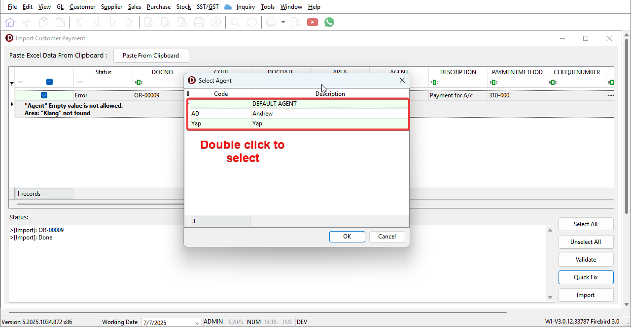Open the Working Date dropdown
The height and width of the screenshot is (327, 631).
(197, 323)
